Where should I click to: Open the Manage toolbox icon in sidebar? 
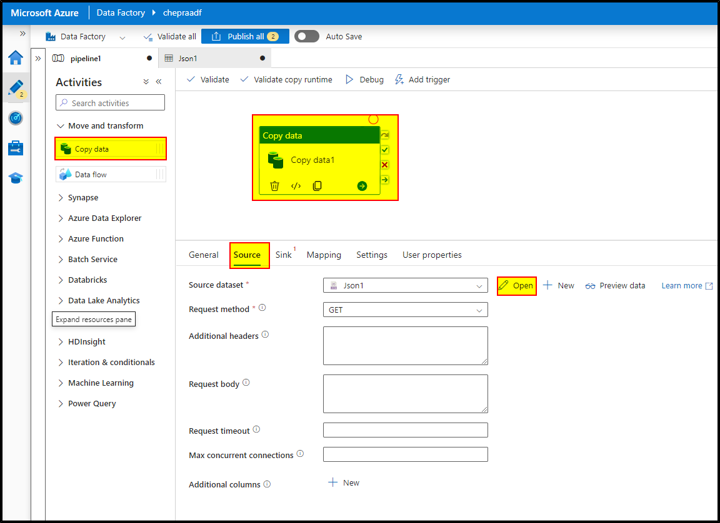click(x=16, y=148)
